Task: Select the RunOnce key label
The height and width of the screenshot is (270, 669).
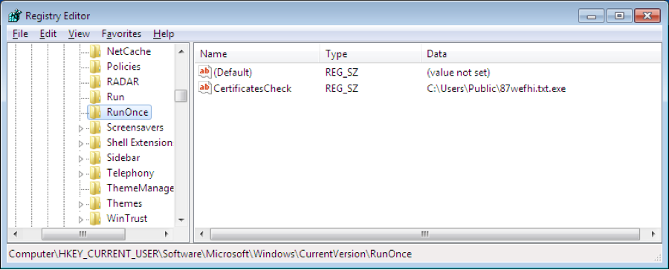Action: [x=128, y=113]
